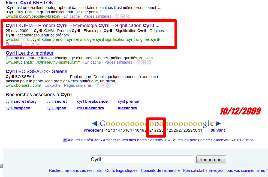
Task: Comment on the Cyril Leuthy result
Action: (138, 63)
